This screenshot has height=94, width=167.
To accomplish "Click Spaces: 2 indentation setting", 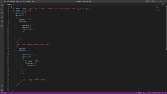I will coord(145,93).
